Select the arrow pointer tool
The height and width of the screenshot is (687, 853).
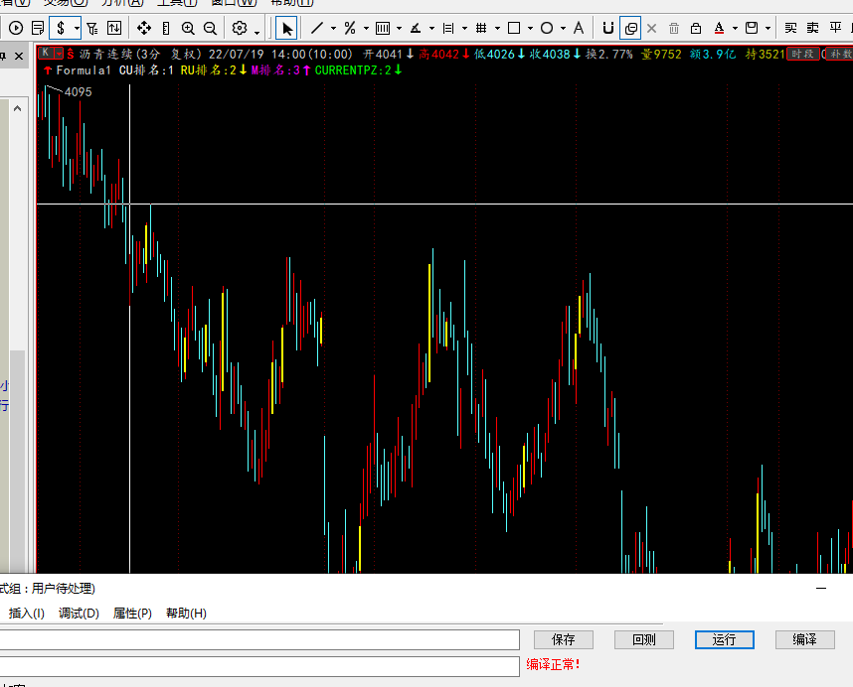coord(286,28)
